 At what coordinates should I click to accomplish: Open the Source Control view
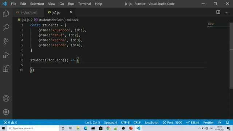pos(6,41)
